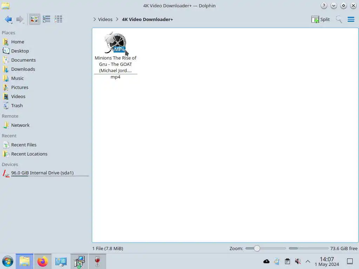The width and height of the screenshot is (359, 269).
Task: Open Pictures in Places panel
Action: pyautogui.click(x=20, y=88)
